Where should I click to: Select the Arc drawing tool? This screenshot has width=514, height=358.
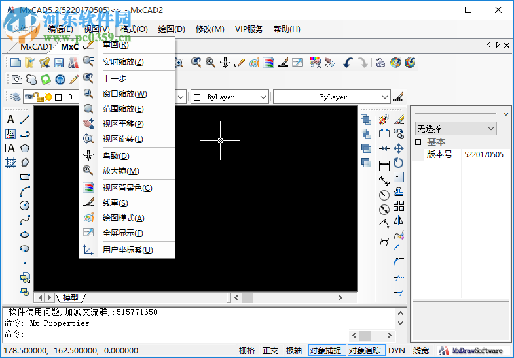25,191
